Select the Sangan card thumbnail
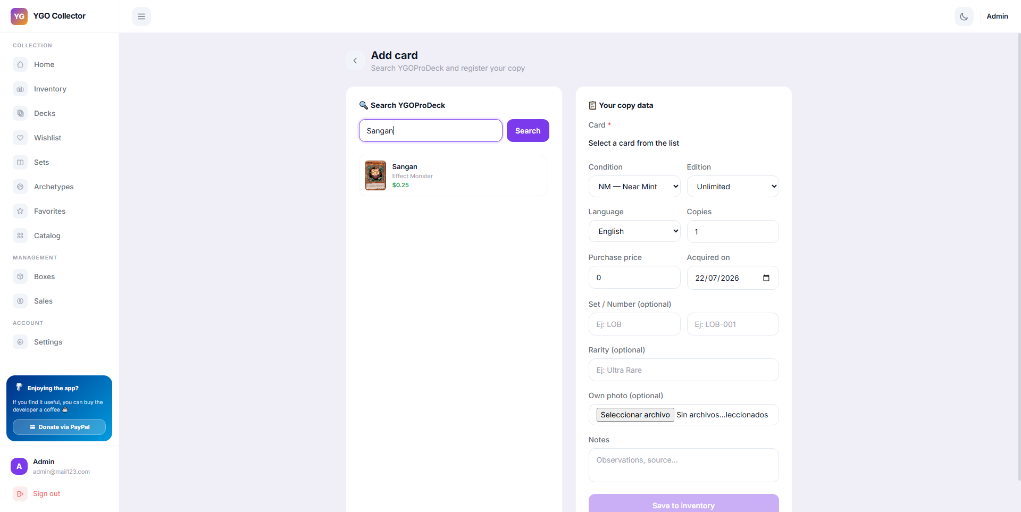The width and height of the screenshot is (1021, 512). pyautogui.click(x=375, y=175)
